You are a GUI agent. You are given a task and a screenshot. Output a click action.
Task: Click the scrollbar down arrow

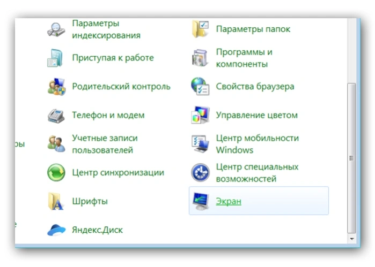click(x=351, y=239)
